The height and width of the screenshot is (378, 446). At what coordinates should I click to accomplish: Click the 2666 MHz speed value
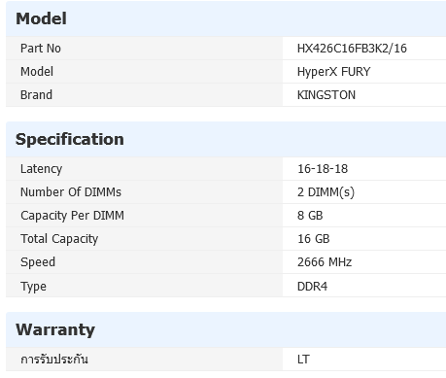(x=325, y=262)
